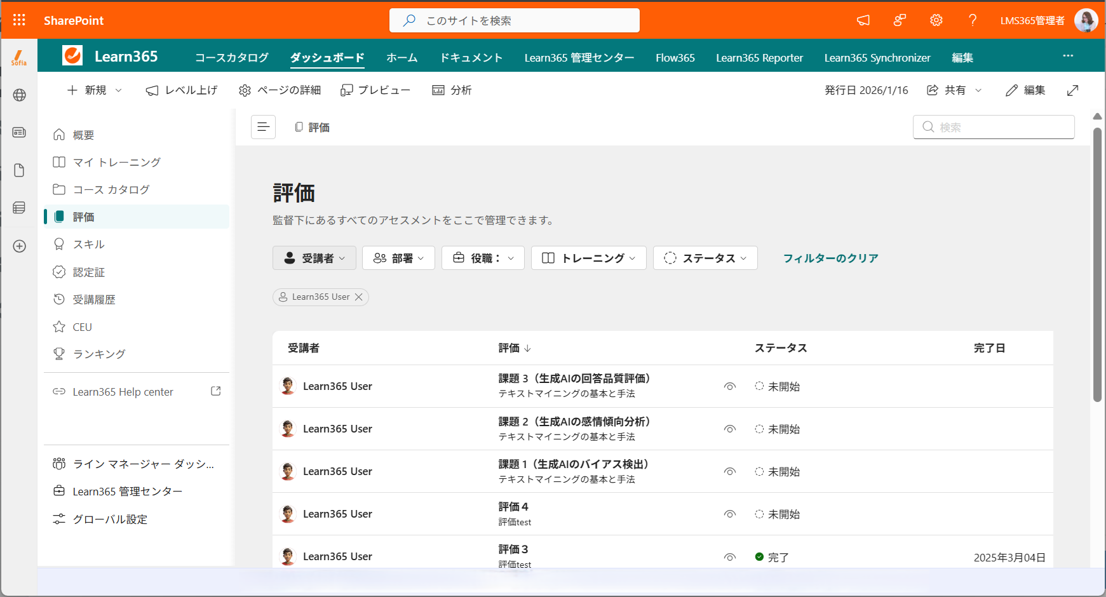Remove the Learn365 User filter chip
This screenshot has width=1106, height=597.
point(359,297)
